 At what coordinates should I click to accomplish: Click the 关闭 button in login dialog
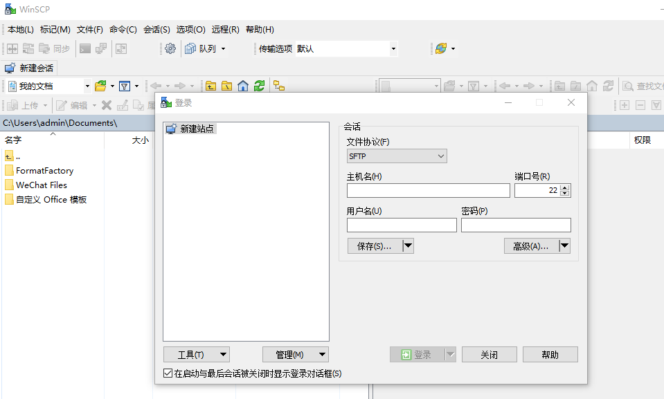(x=489, y=355)
